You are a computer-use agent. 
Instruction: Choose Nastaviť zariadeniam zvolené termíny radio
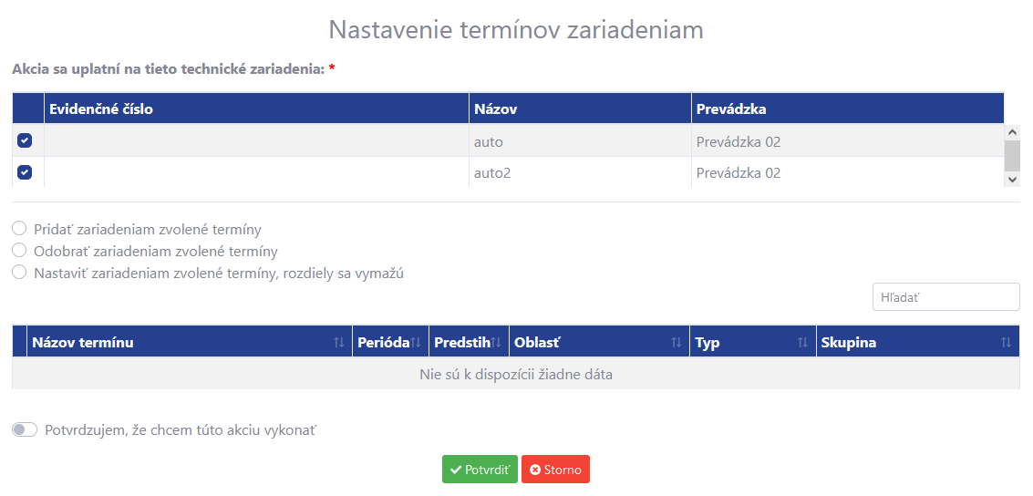[x=19, y=273]
